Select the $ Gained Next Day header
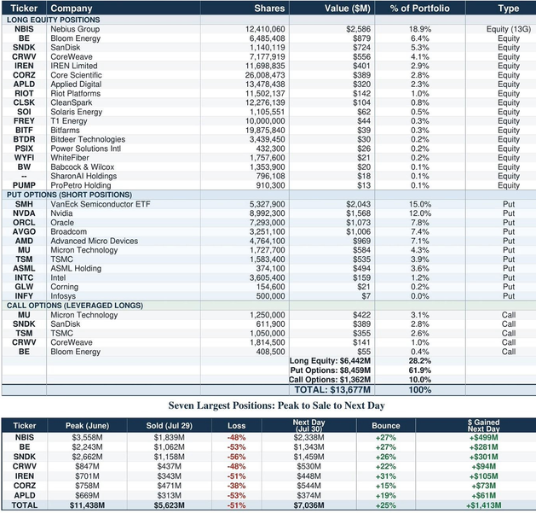The image size is (536, 513). 484,425
